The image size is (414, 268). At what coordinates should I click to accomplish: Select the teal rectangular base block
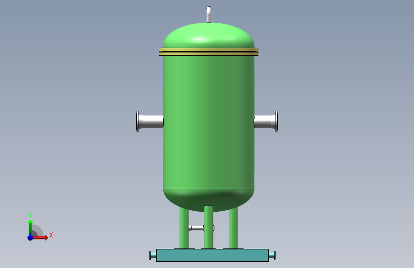click(x=212, y=255)
